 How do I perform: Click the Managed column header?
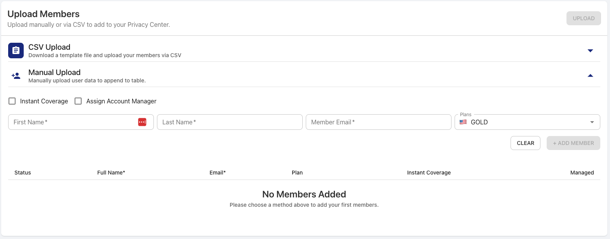[582, 173]
